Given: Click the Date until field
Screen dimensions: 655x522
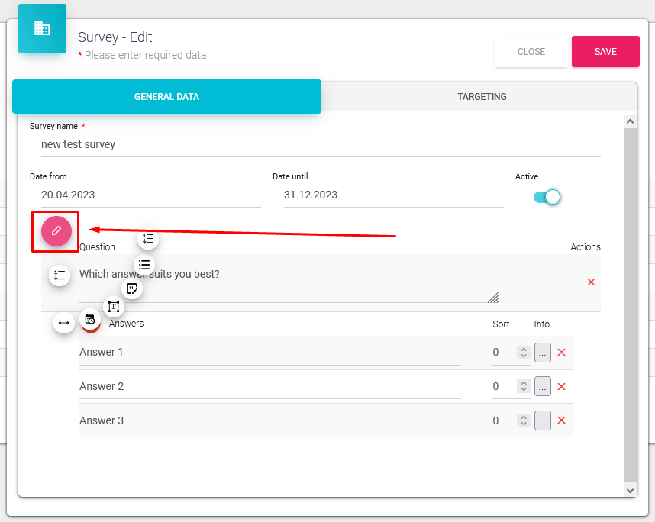Looking at the screenshot, I should [393, 195].
